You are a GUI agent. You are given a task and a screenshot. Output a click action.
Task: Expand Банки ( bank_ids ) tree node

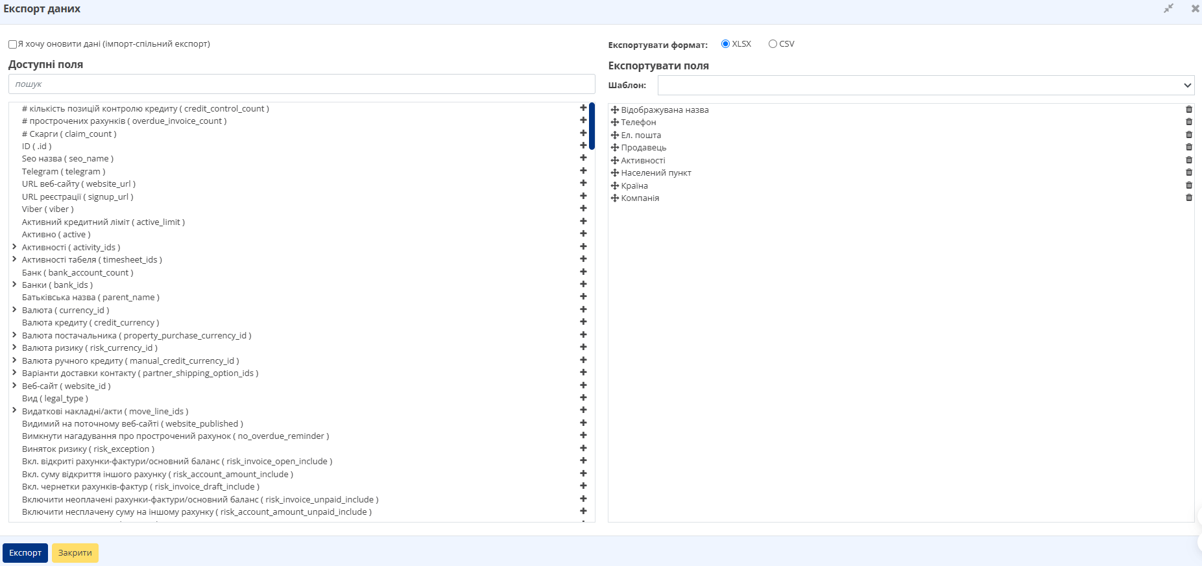tap(14, 285)
